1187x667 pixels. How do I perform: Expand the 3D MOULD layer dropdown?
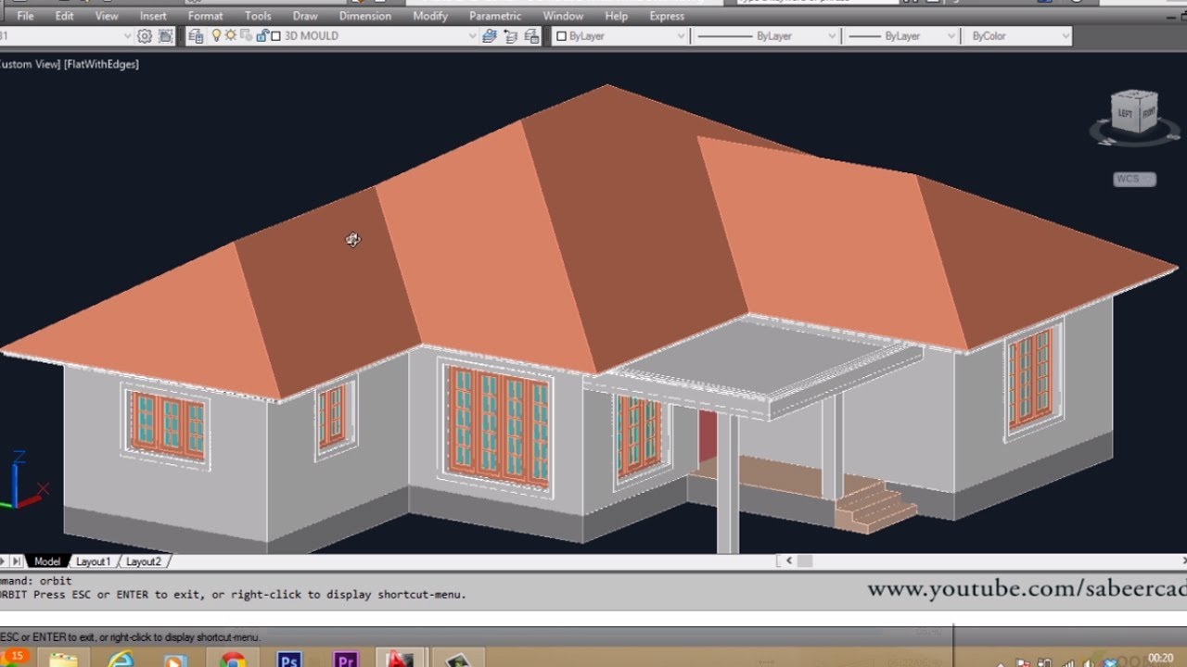(472, 36)
